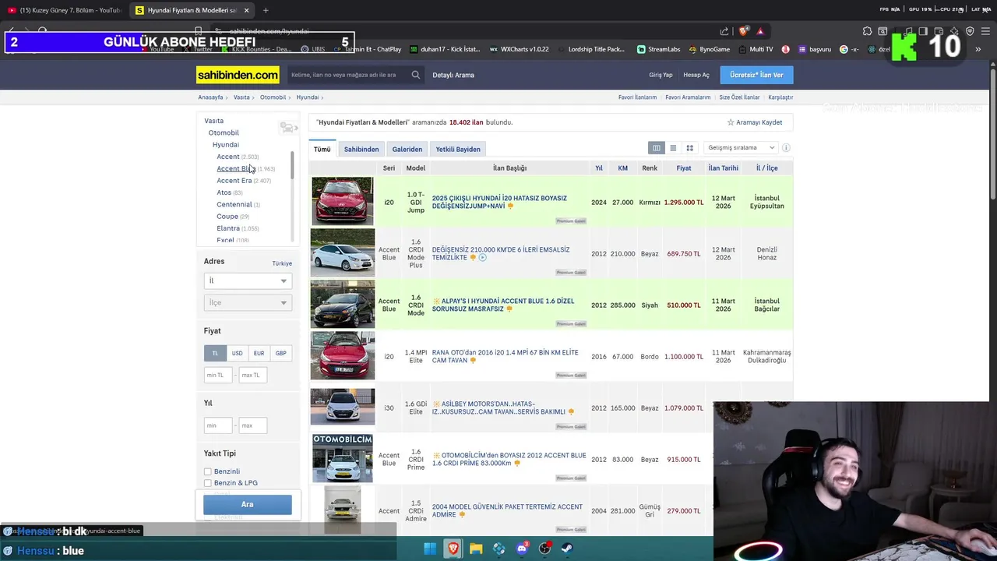This screenshot has width=997, height=561.
Task: Open Brave browser from taskbar
Action: [453, 549]
